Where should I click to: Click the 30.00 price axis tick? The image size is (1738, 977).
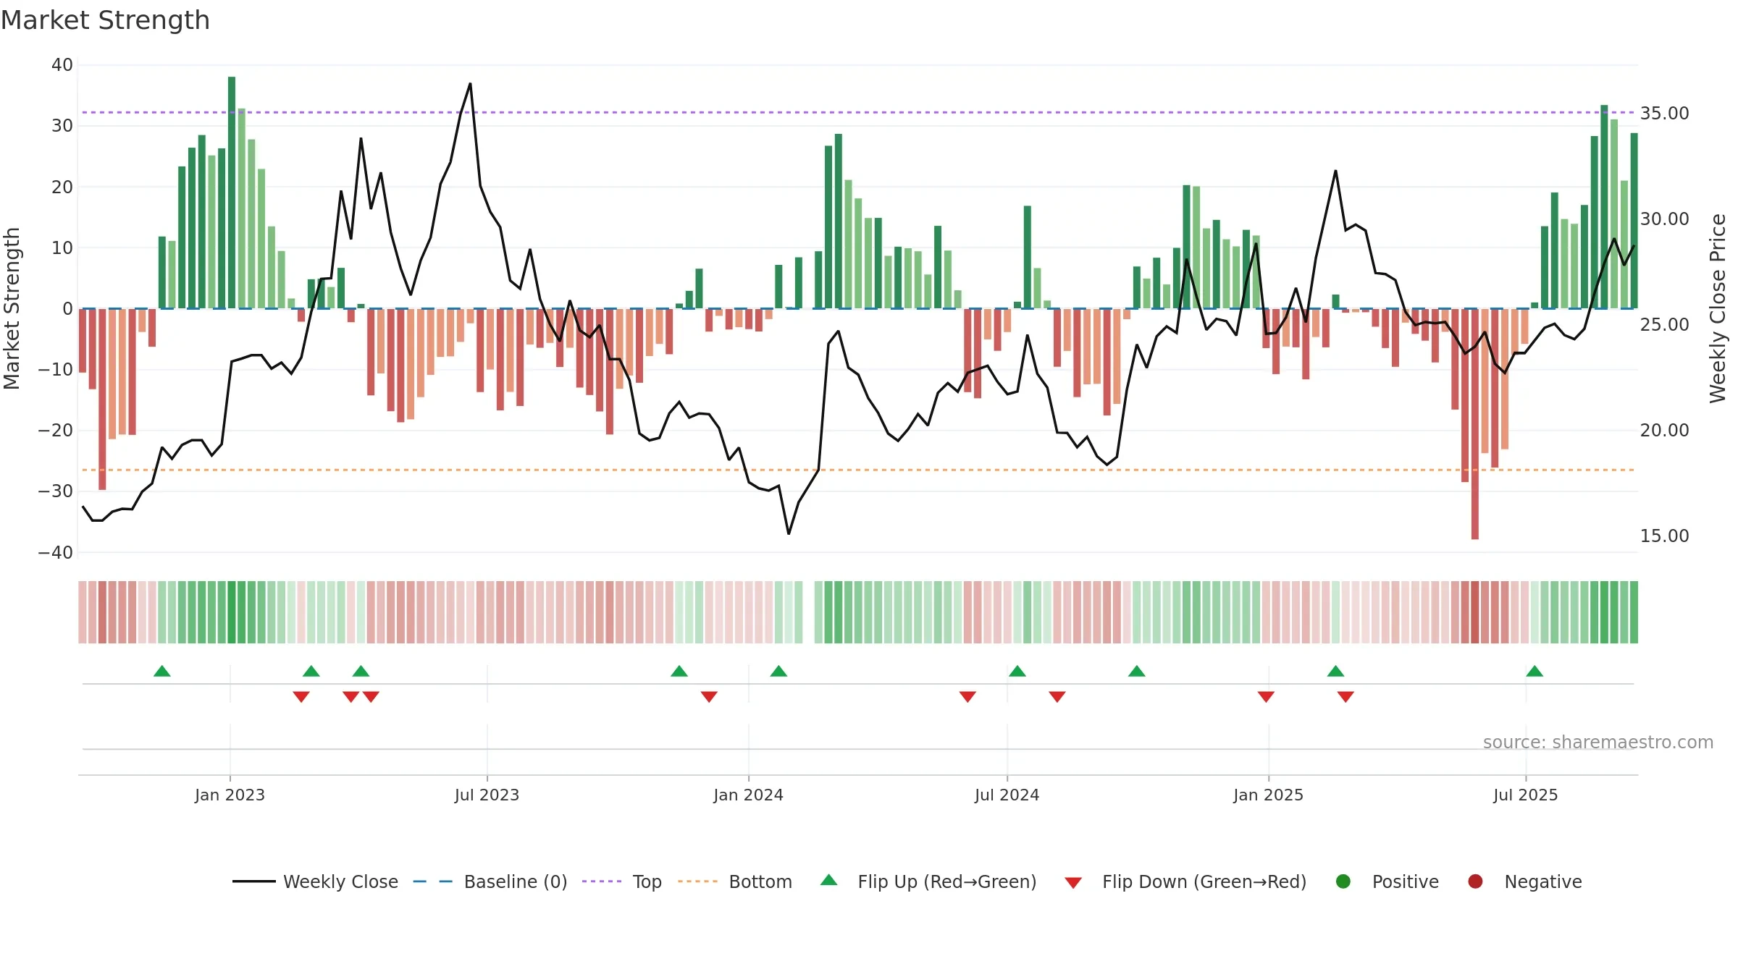pyautogui.click(x=1664, y=219)
